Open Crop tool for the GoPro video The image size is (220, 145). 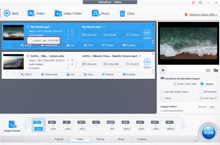click(88, 74)
